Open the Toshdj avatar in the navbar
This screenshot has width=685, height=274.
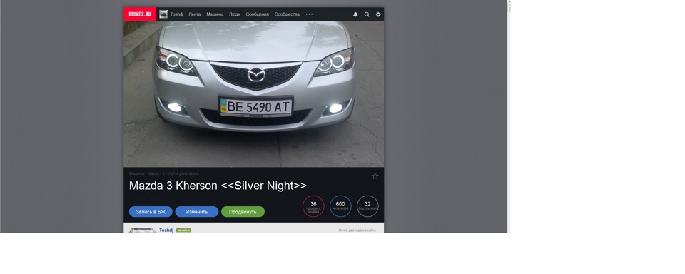pyautogui.click(x=163, y=14)
